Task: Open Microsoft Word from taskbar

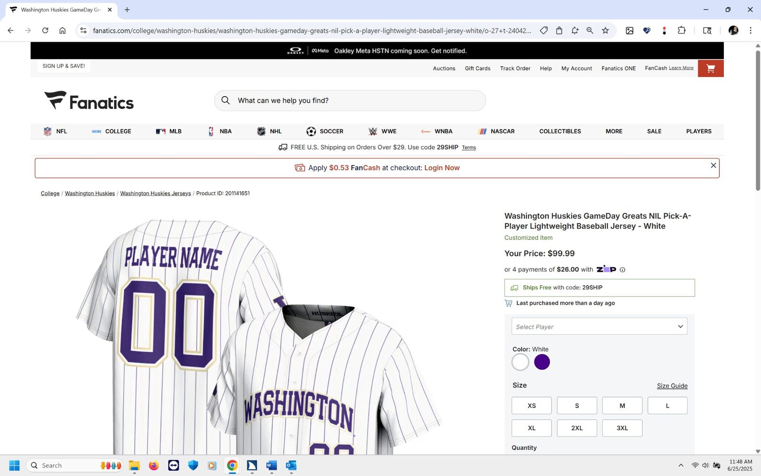Action: [x=272, y=466]
